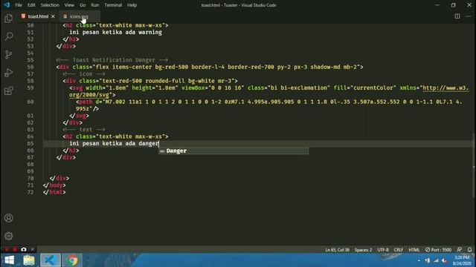The image size is (476, 267).
Task: Open the Search view in activity bar
Action: (x=8, y=36)
